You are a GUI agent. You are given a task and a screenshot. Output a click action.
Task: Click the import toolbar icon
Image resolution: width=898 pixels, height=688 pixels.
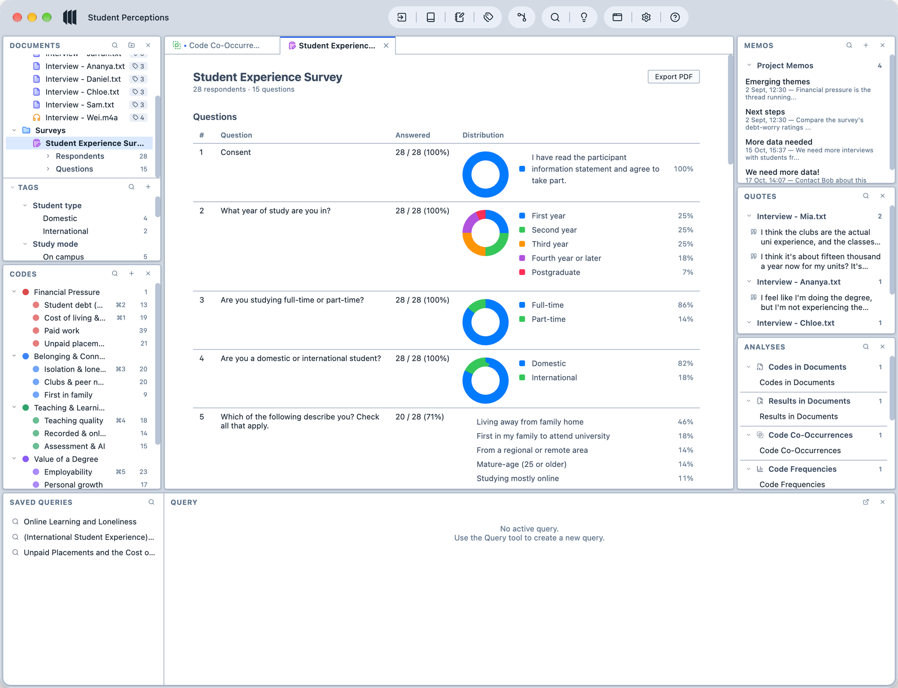click(x=402, y=18)
